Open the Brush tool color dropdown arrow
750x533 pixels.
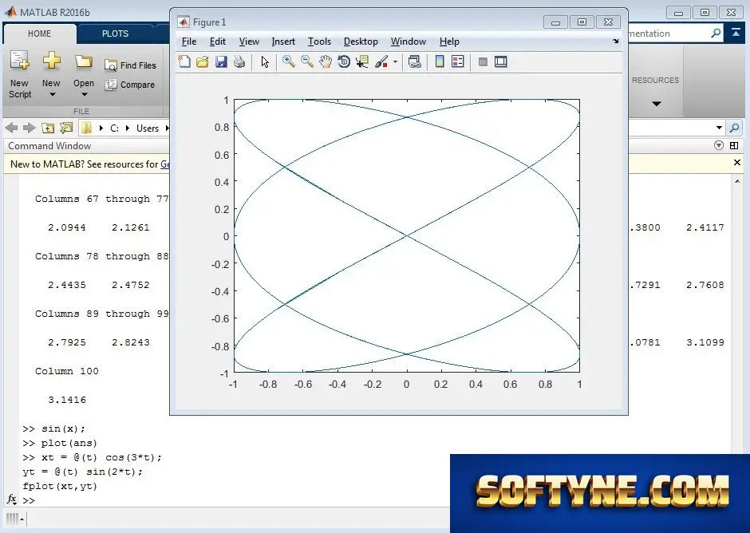(395, 61)
